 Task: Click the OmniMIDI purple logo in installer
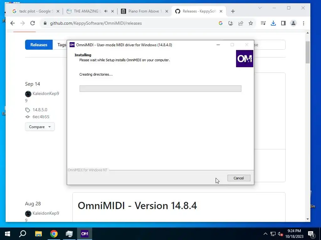coord(245,58)
